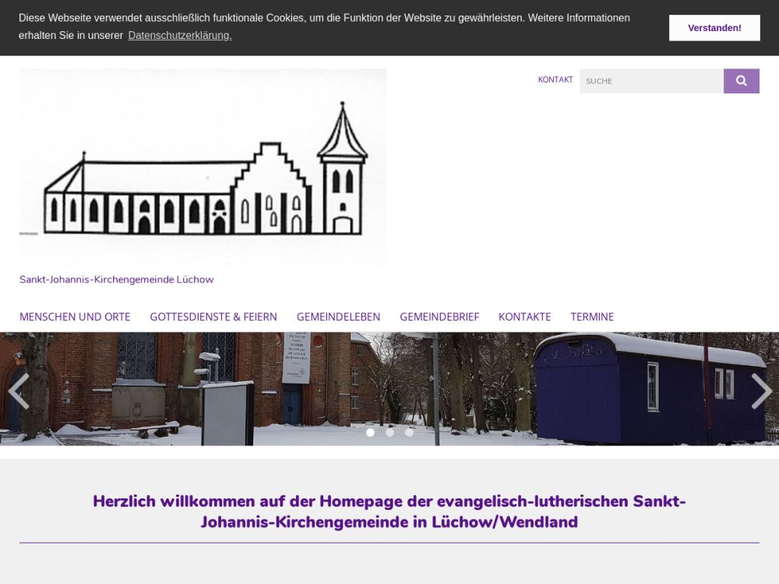
Task: Go to previous slide with left arrow
Action: click(18, 391)
